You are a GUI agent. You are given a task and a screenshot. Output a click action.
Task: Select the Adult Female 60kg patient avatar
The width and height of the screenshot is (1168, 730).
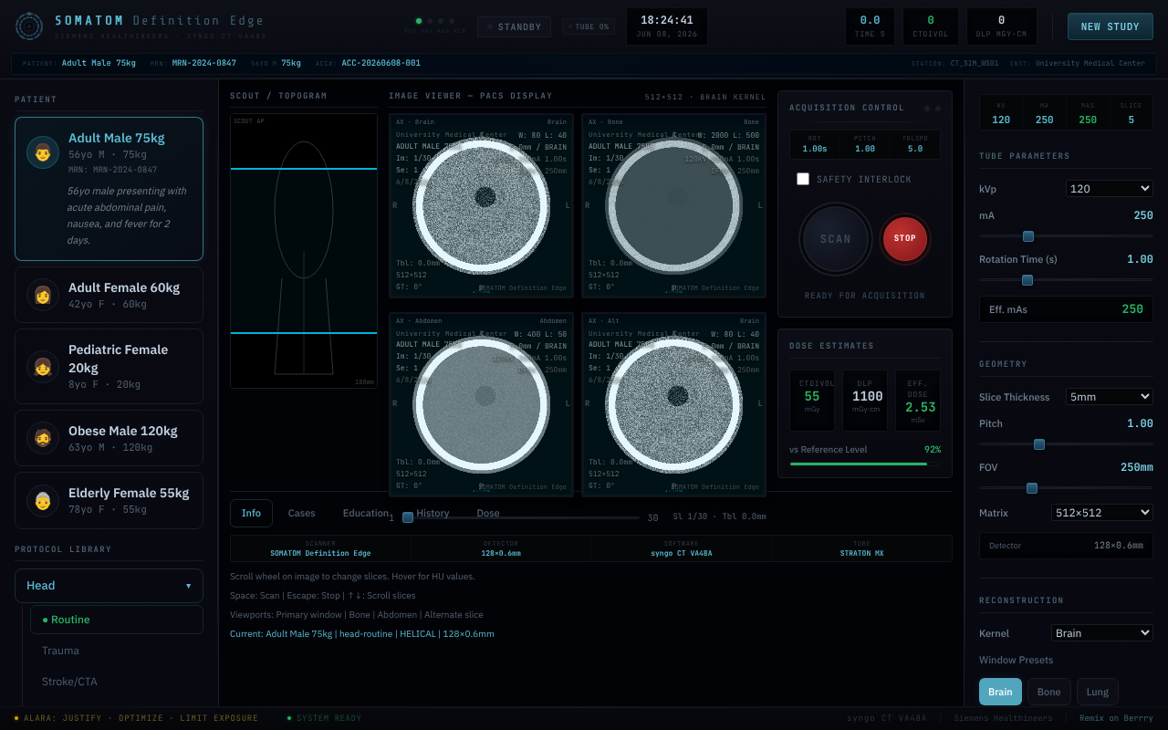click(x=43, y=295)
